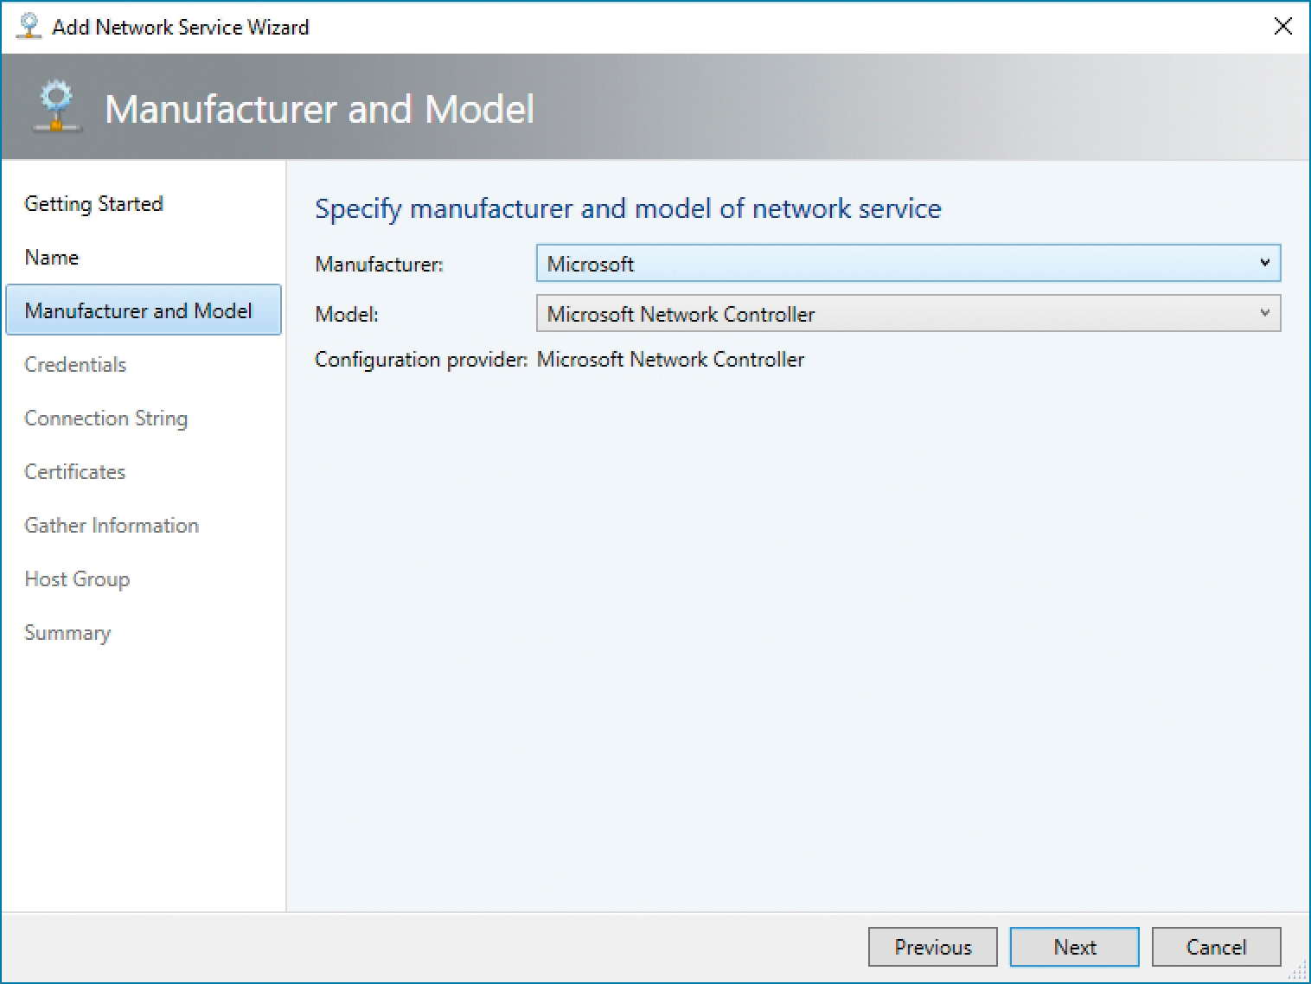Cancel the wizard
Viewport: 1311px width, 984px height.
point(1215,947)
